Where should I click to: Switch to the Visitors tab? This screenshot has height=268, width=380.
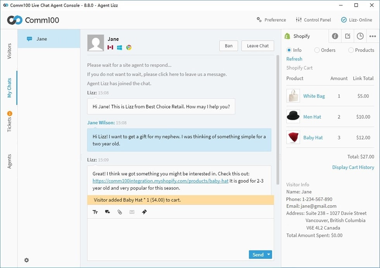click(9, 51)
